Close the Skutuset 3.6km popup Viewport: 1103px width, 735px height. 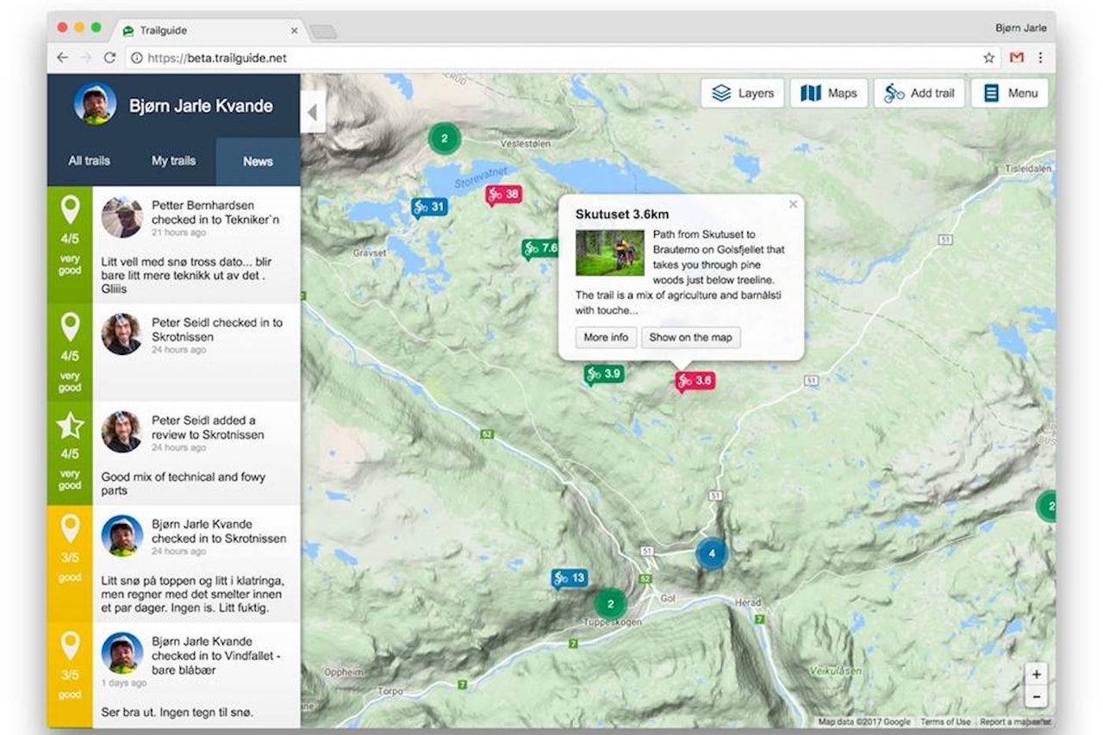[793, 204]
